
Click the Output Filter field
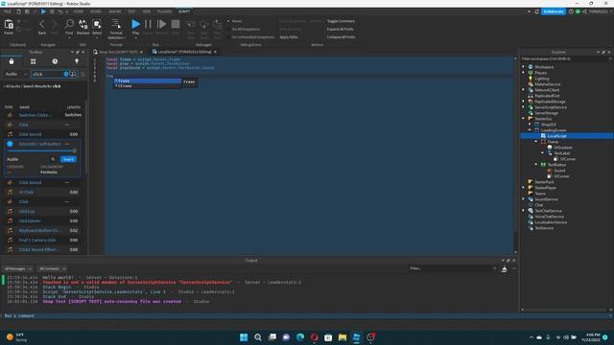[452, 268]
